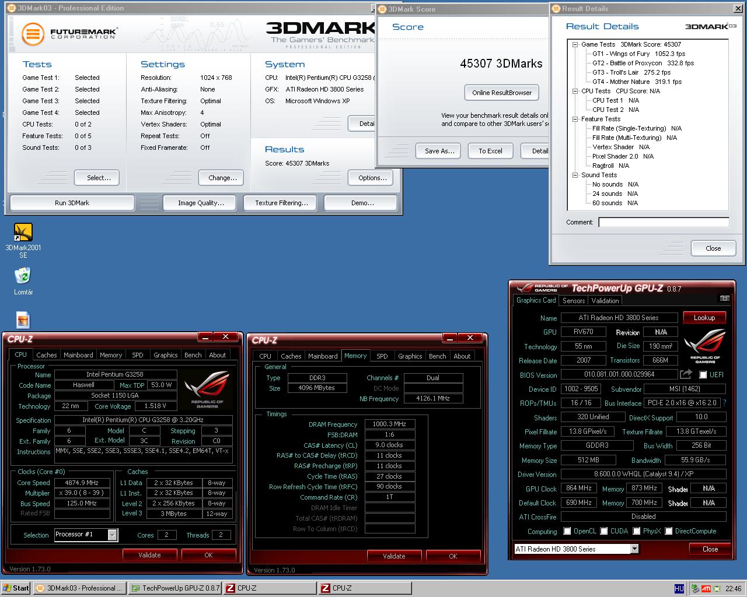Switch to Graphics tab in Memory CPU-Z
Screen dimensions: 747x597
click(x=410, y=356)
